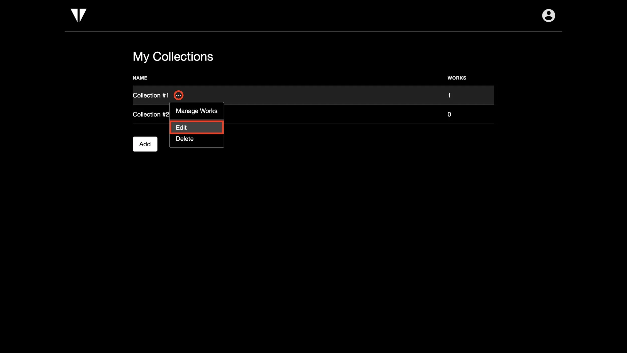
Task: Open the user account profile icon
Action: click(548, 16)
